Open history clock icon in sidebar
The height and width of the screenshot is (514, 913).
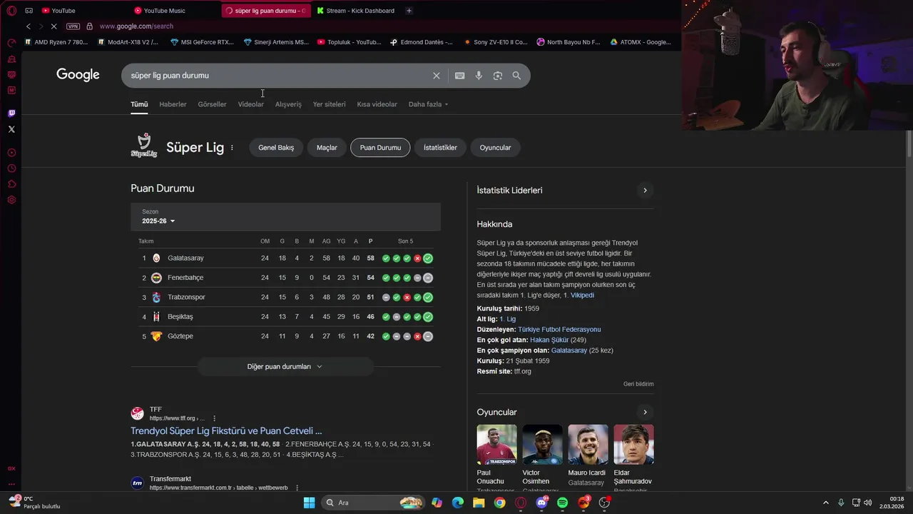click(11, 168)
